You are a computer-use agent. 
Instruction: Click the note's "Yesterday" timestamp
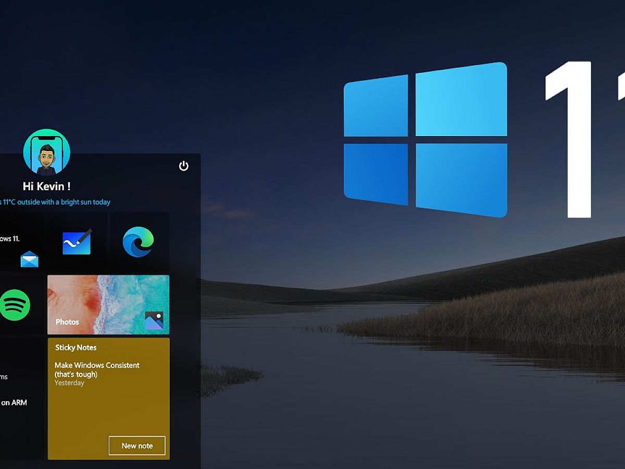tap(69, 383)
